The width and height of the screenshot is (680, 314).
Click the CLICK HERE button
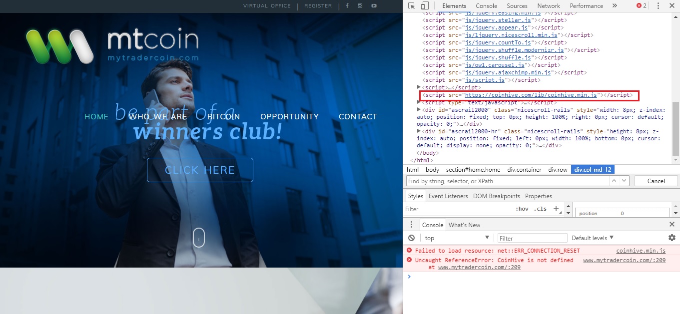200,170
